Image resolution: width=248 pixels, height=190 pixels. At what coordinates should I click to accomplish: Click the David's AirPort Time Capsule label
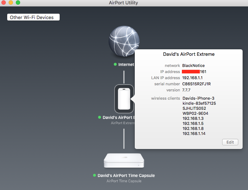tap(126, 176)
